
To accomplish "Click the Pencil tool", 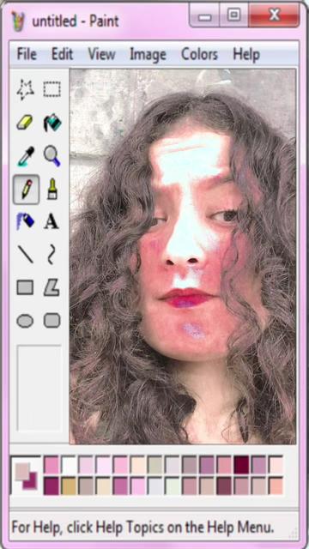I will click(27, 189).
